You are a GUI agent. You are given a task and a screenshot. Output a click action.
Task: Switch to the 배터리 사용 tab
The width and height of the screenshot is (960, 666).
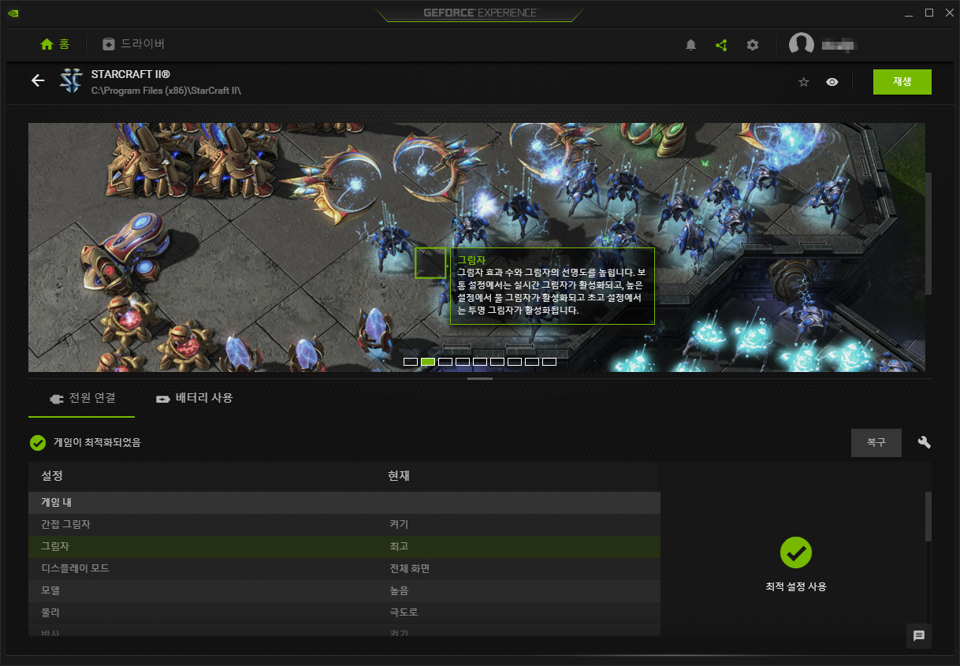pyautogui.click(x=195, y=399)
